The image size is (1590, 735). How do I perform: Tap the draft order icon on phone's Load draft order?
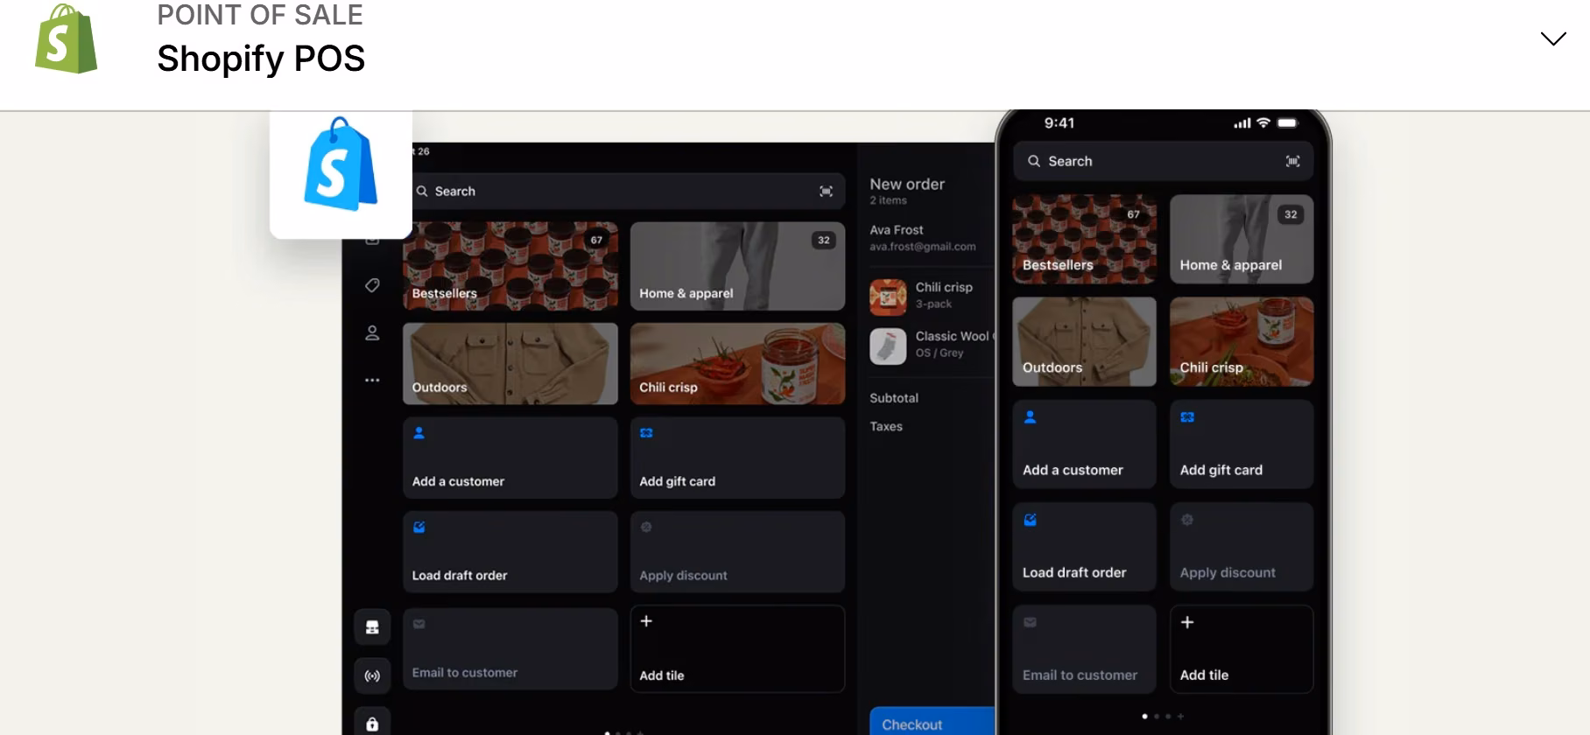coord(1030,520)
